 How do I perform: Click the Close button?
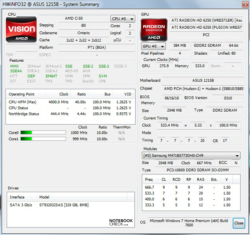click(239, 223)
